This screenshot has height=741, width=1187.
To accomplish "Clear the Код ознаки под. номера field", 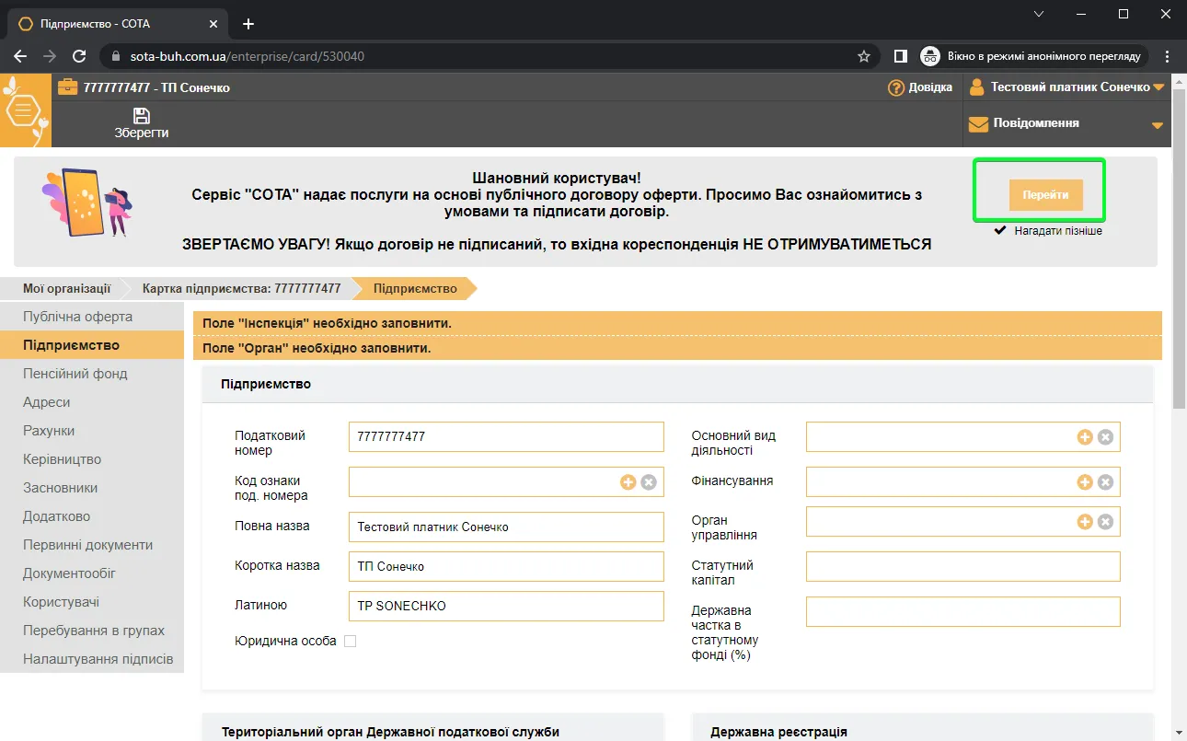I will click(x=649, y=481).
